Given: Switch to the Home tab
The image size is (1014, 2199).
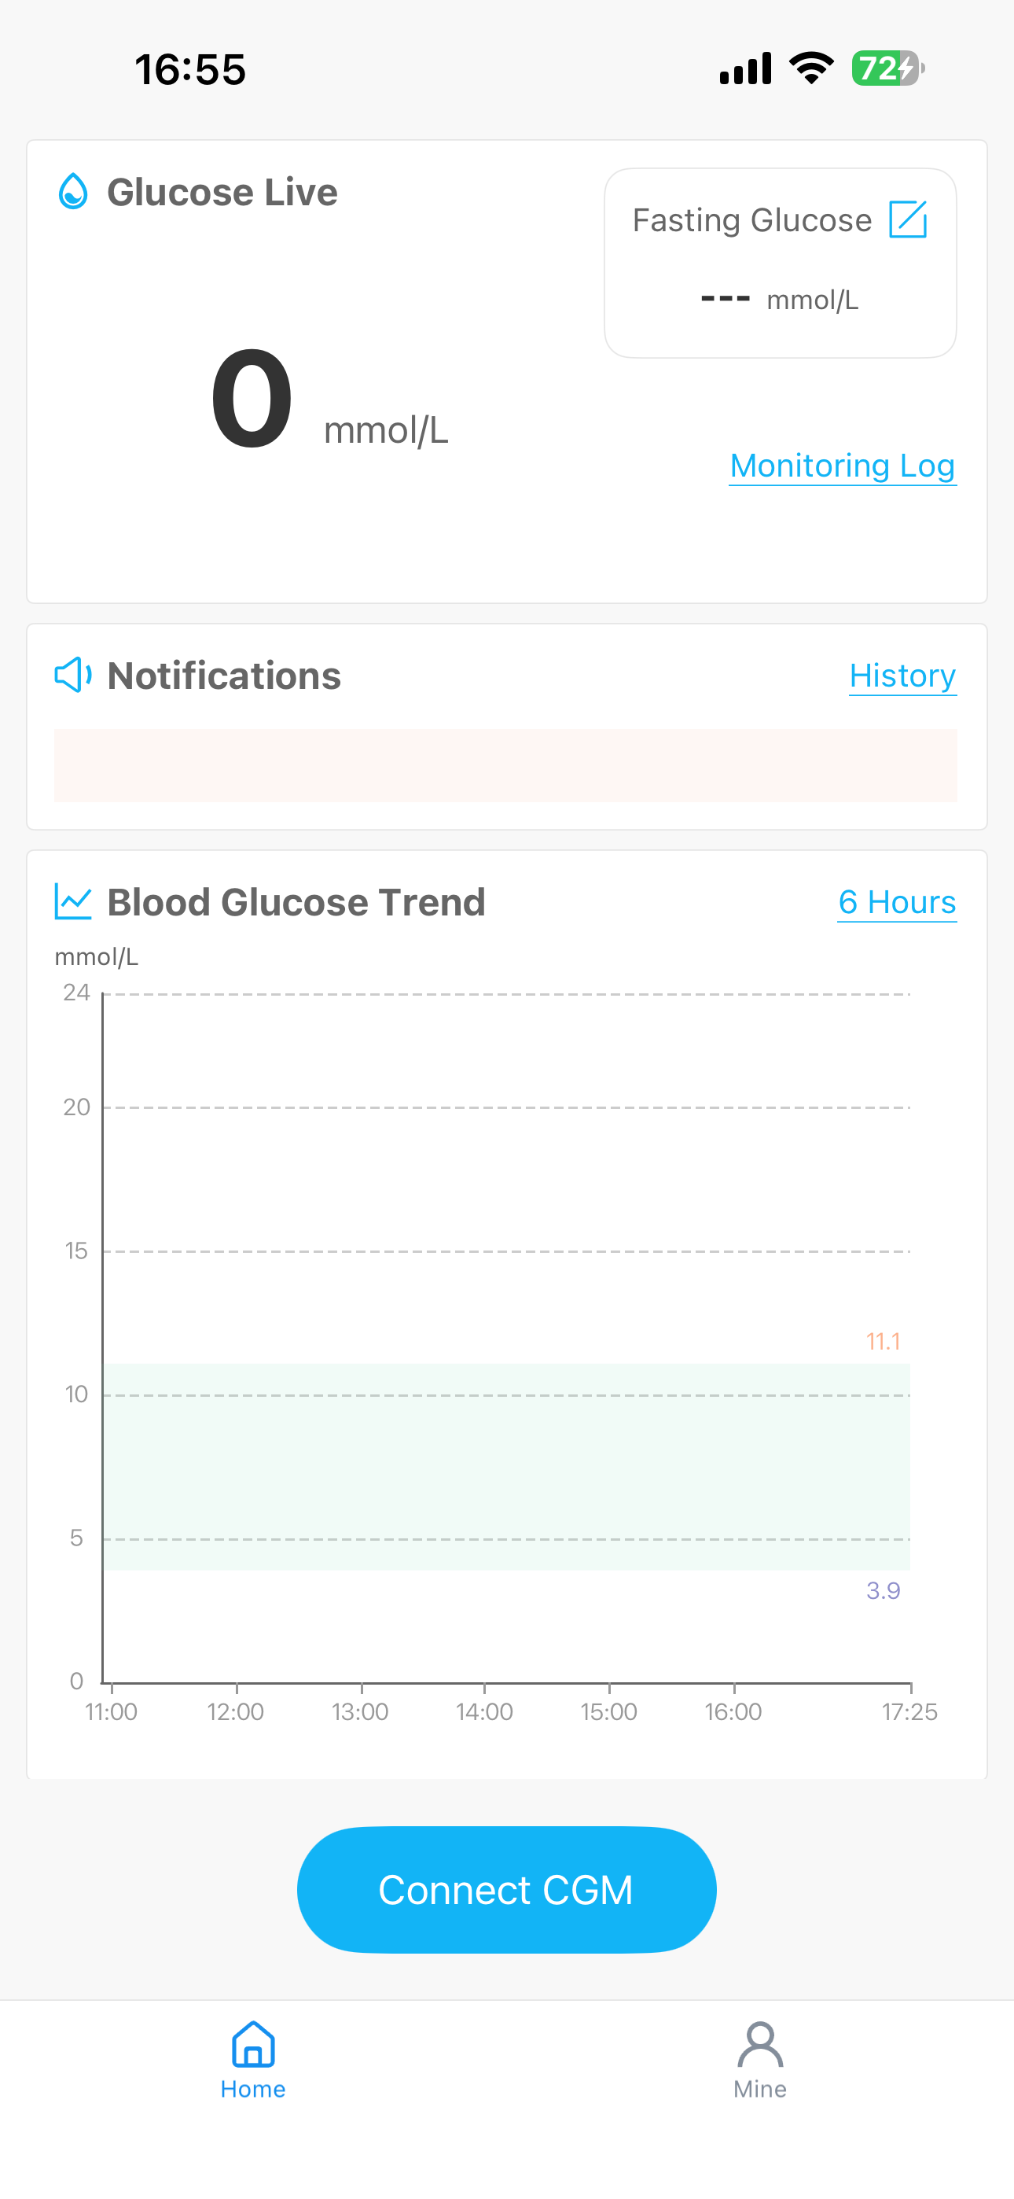Looking at the screenshot, I should coord(252,2060).
